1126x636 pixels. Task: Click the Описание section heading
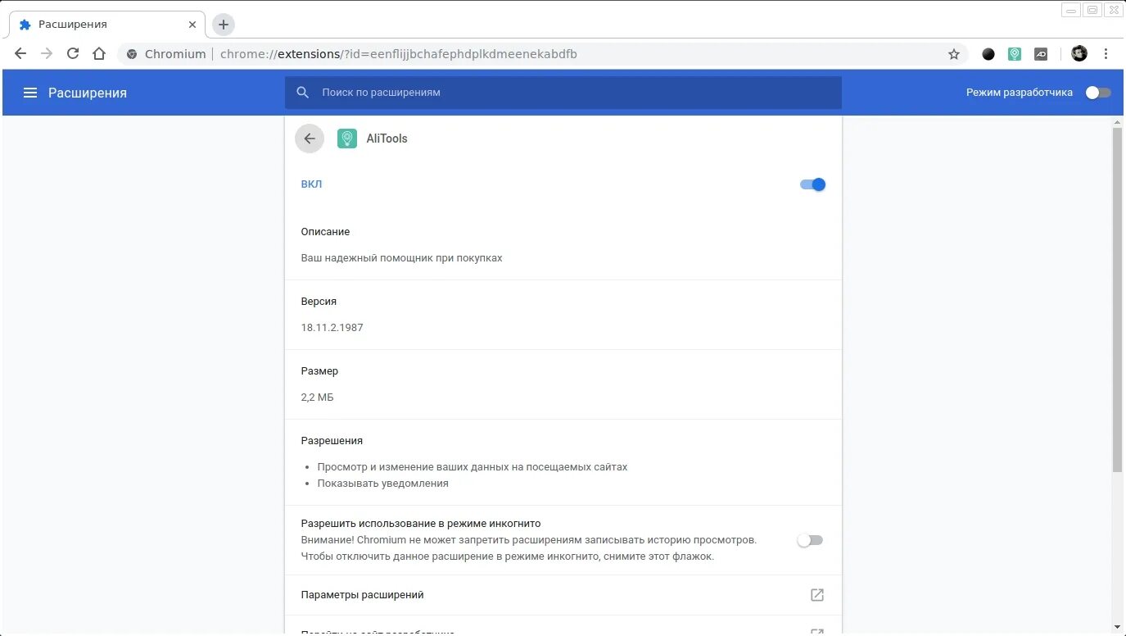coord(325,232)
